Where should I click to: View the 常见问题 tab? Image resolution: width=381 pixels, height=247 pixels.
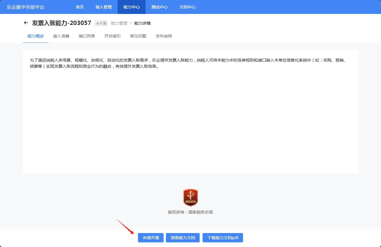pos(138,36)
